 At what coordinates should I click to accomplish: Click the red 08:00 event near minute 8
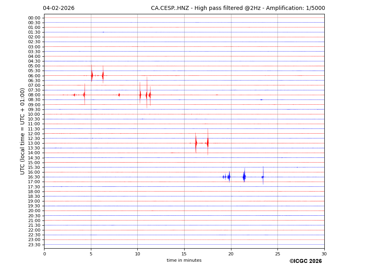(119, 95)
